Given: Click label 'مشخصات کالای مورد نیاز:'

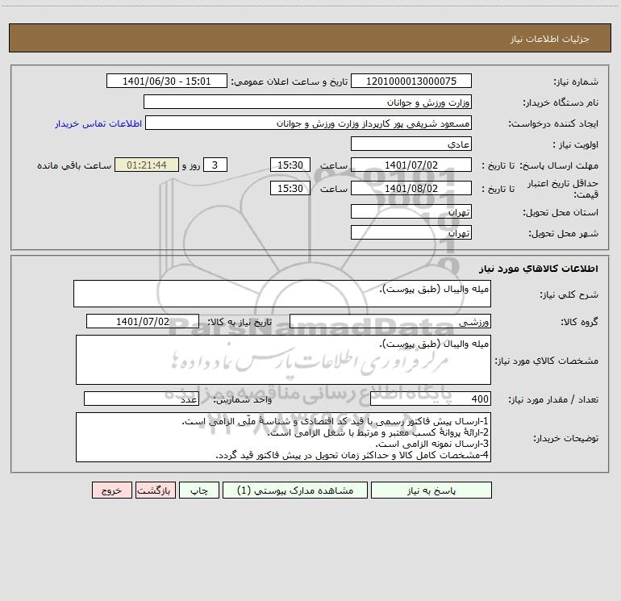Looking at the screenshot, I should pos(547,361).
